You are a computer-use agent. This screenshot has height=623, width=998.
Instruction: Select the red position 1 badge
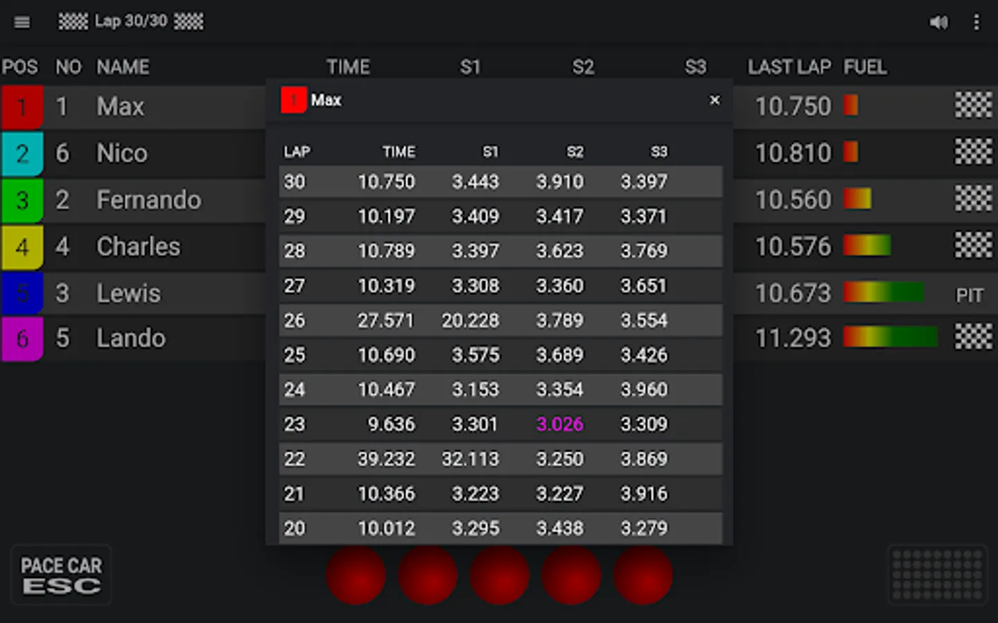click(22, 107)
